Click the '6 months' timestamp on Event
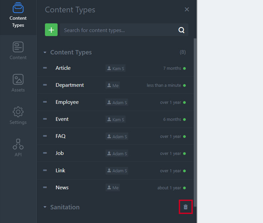Viewport: 263px width, 223px height. (x=172, y=119)
